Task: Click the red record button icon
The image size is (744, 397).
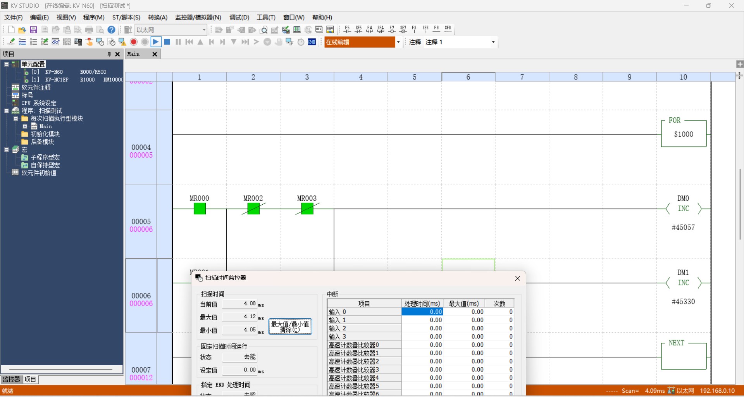Action: tap(134, 42)
